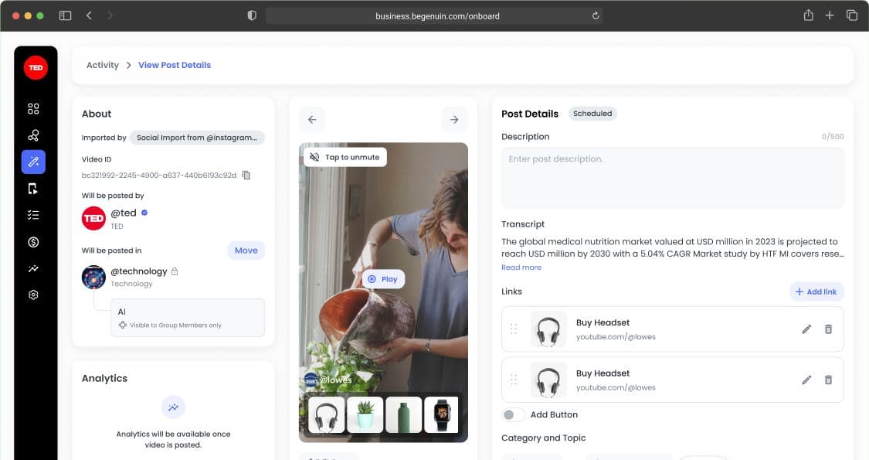Open the browser share menu
Viewport: 869px width, 460px height.
pyautogui.click(x=809, y=15)
